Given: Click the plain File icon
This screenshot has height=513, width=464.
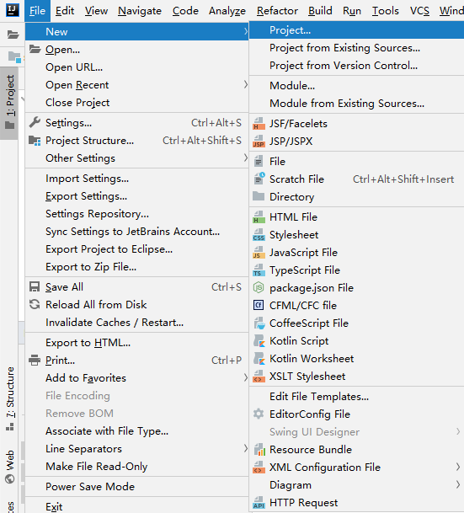Looking at the screenshot, I should (259, 161).
